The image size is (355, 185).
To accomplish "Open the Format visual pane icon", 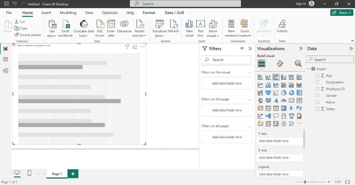I will (280, 63).
